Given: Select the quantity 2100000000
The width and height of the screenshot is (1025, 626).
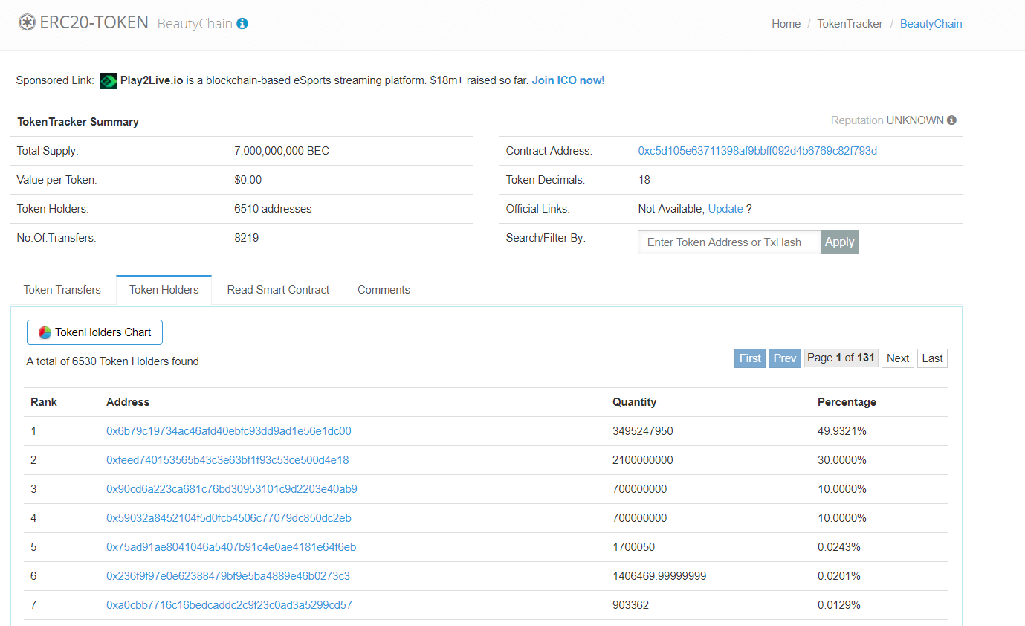Looking at the screenshot, I should point(643,460).
